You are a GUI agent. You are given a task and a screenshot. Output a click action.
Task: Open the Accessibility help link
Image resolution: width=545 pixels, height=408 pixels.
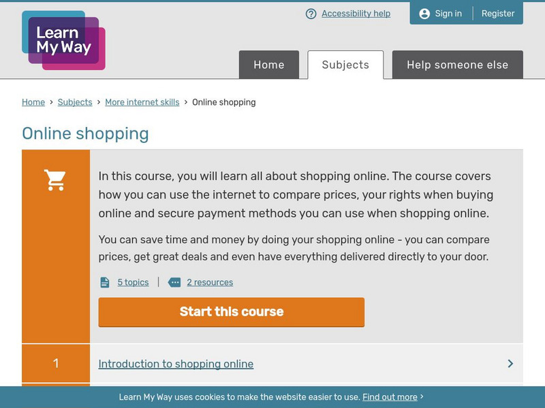[x=356, y=14]
